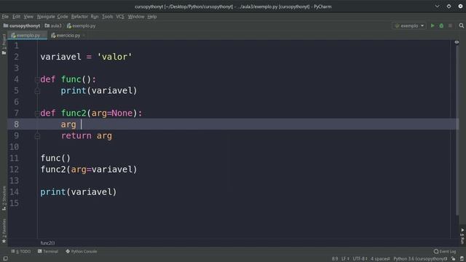The width and height of the screenshot is (466, 262).
Task: Open Search Everywhere magnifier icon
Action: [x=461, y=26]
